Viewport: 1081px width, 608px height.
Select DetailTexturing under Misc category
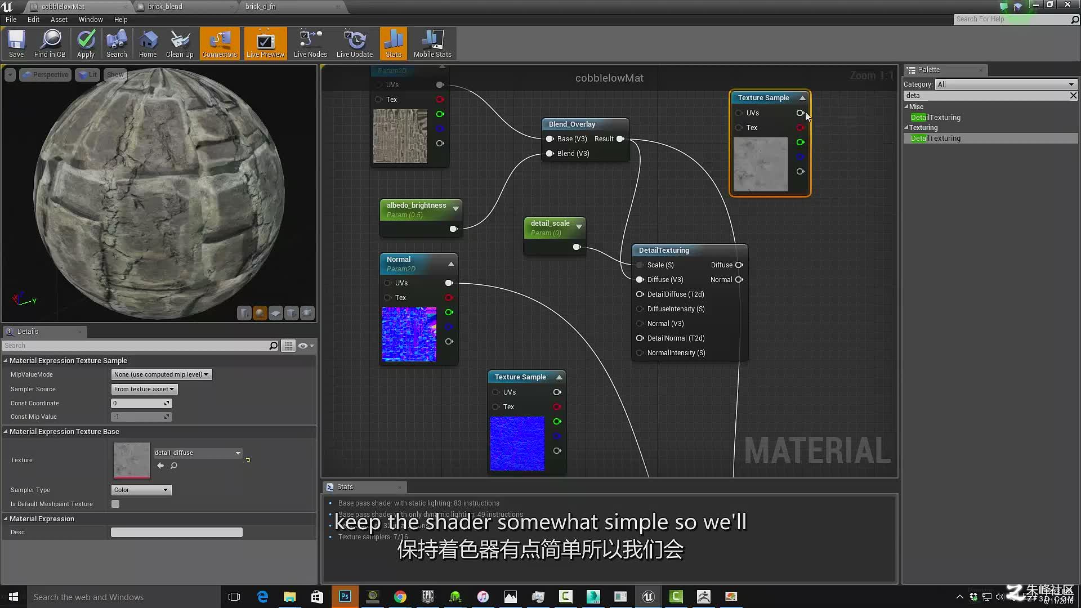coord(935,117)
